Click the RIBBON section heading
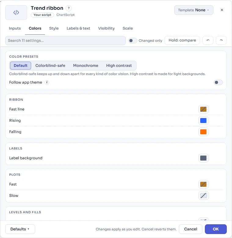This screenshot has height=238, width=232. (16, 100)
